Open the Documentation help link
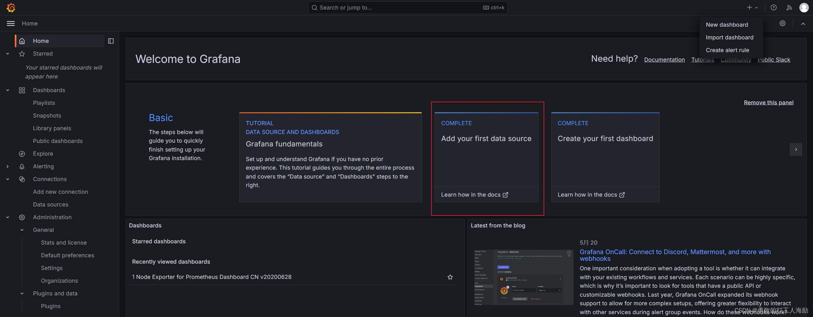Screen dimensions: 813x317 [x=664, y=60]
